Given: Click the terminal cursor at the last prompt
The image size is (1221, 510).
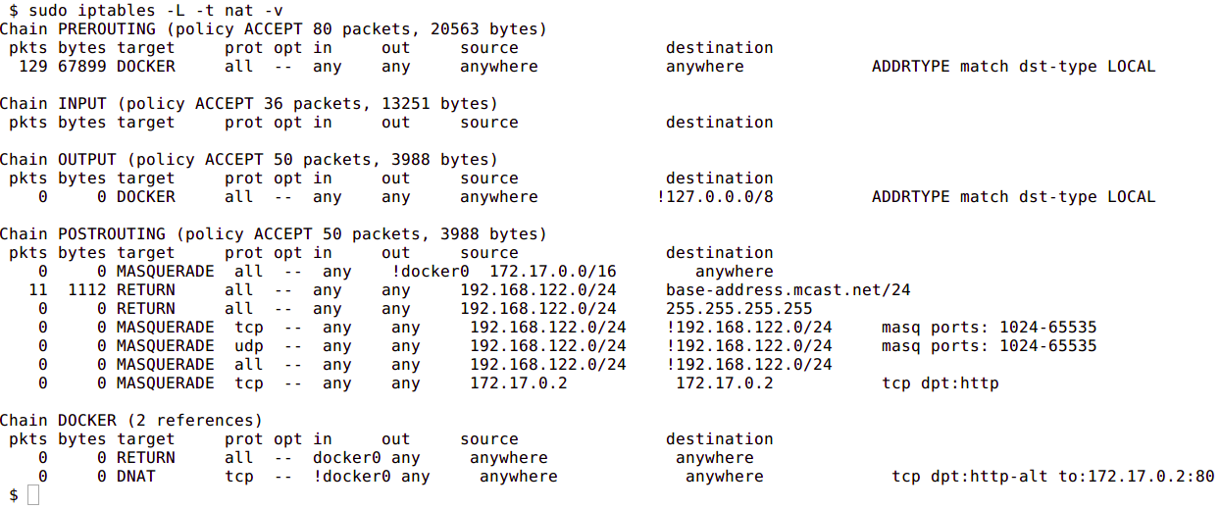Looking at the screenshot, I should [x=33, y=495].
